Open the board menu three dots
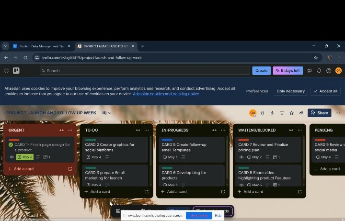Image resolution: width=345 pixels, height=221 pixels. click(338, 113)
